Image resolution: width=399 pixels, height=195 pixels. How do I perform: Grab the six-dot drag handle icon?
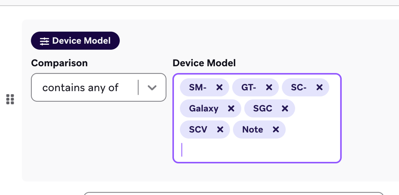tap(10, 99)
